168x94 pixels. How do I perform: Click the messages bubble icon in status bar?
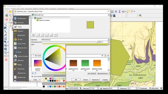pos(161,88)
